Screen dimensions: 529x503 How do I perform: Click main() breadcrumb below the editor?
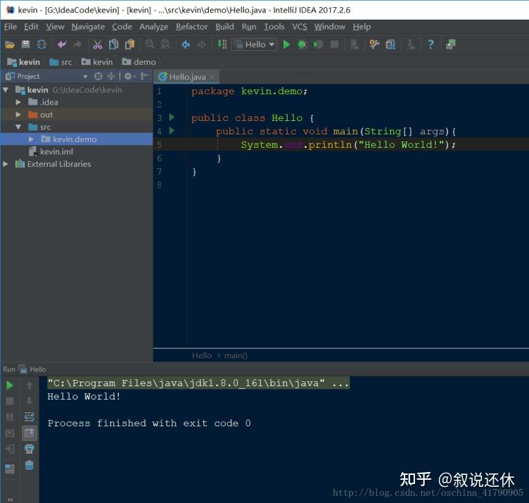(236, 355)
